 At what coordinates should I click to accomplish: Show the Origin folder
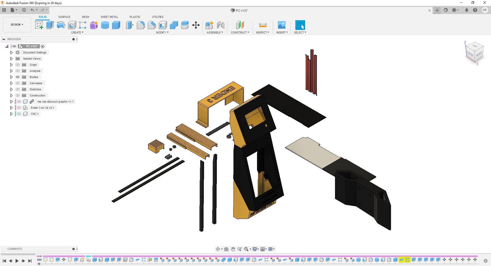pos(18,65)
